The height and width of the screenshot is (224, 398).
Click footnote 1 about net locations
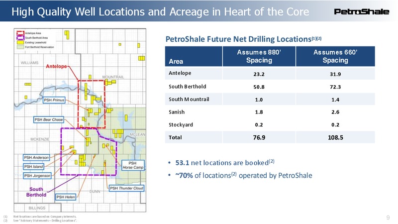coord(45,217)
